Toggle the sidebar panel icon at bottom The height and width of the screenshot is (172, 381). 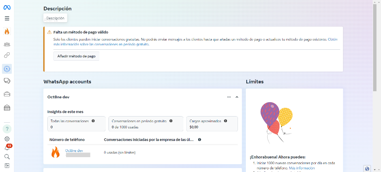click(x=7, y=166)
